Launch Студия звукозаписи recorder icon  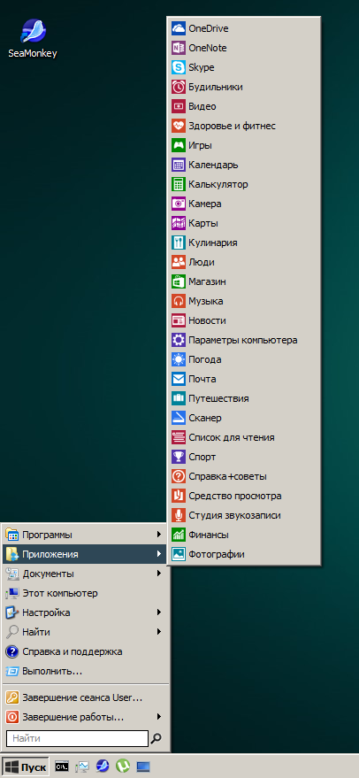click(x=178, y=515)
